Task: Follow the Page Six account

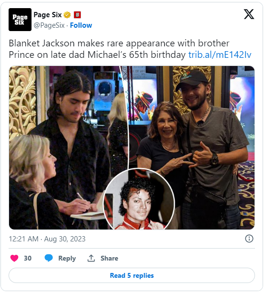Action: pos(81,25)
